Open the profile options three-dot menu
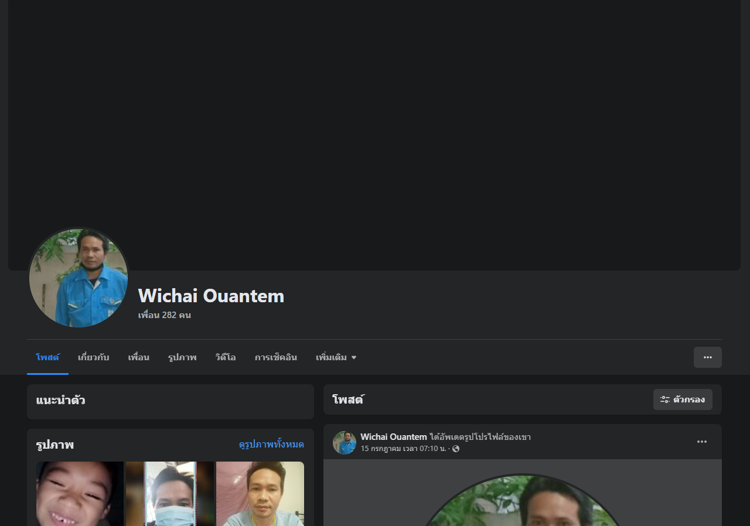This screenshot has width=750, height=526. coord(707,357)
